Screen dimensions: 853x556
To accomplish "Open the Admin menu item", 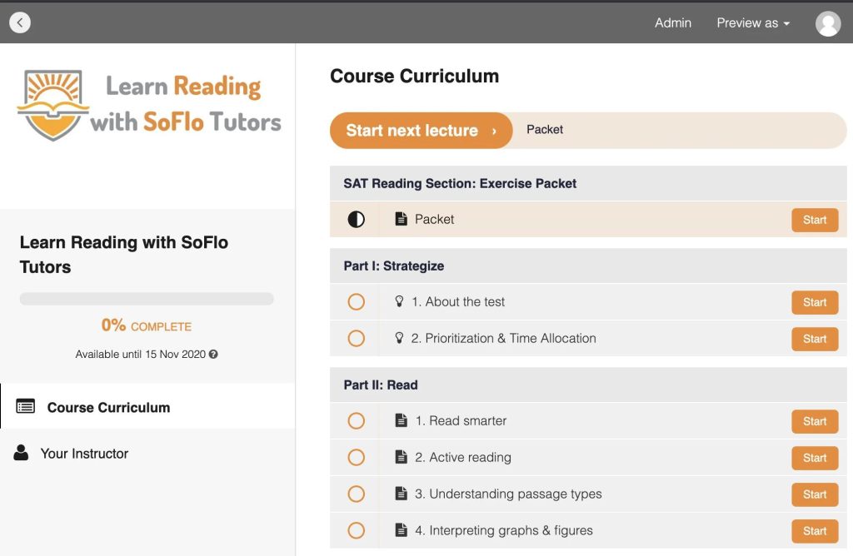I will tap(673, 22).
